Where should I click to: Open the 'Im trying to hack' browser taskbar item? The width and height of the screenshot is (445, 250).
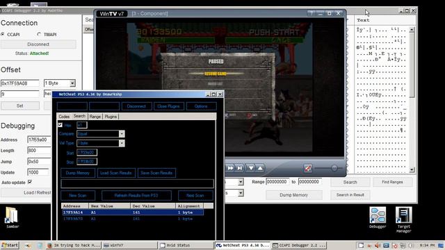[74, 245]
